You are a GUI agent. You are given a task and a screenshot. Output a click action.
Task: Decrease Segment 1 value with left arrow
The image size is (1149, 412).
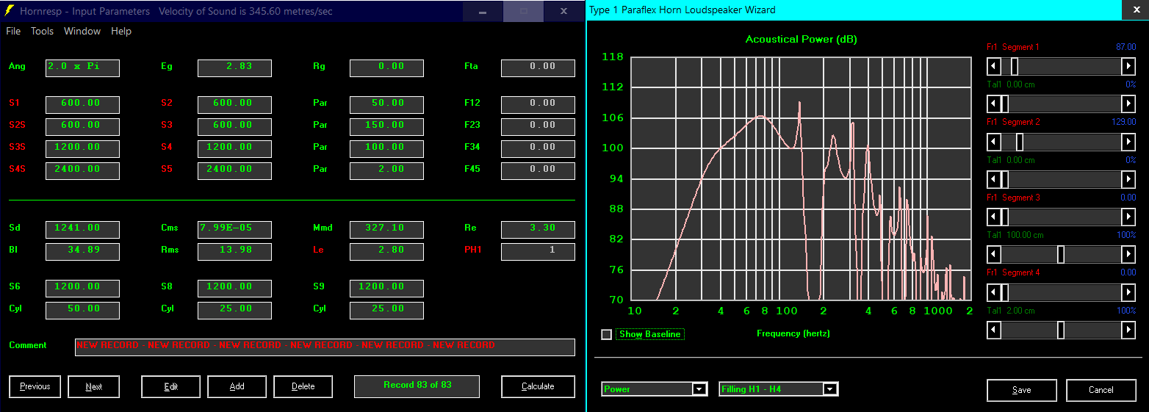click(x=993, y=66)
